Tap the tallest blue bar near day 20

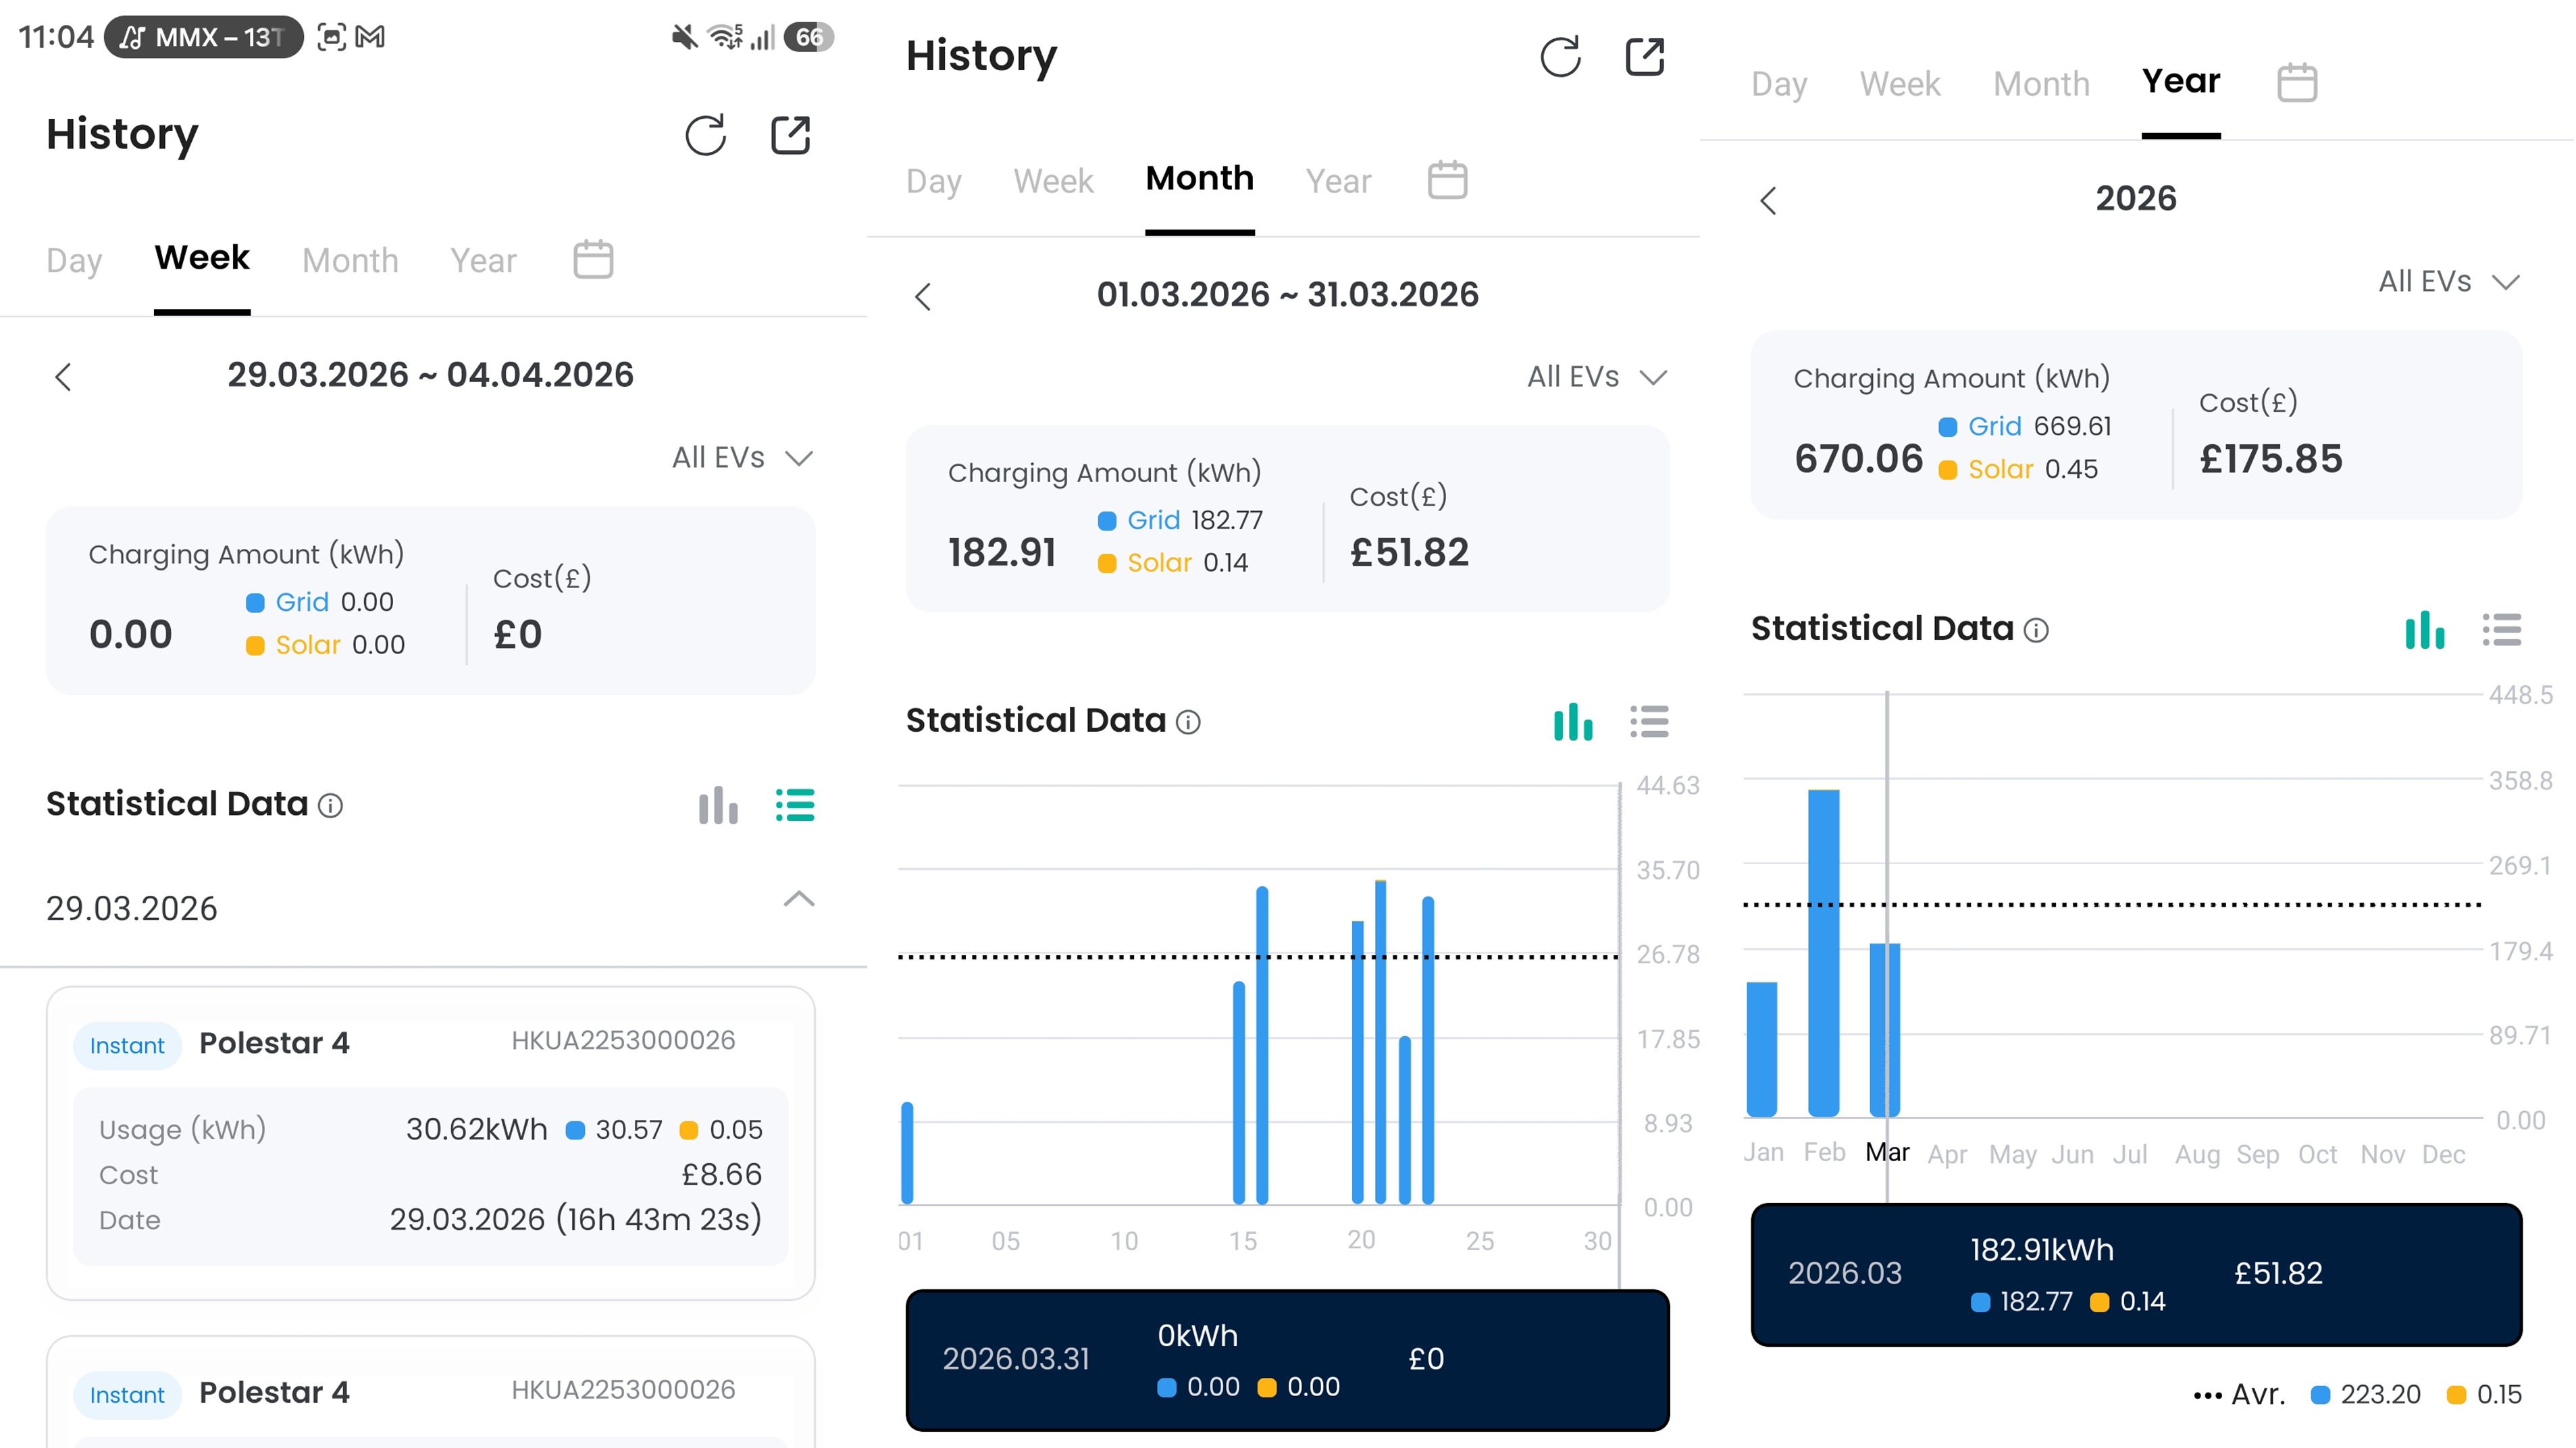point(1380,1040)
